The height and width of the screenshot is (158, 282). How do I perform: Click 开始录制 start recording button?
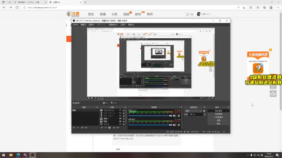(x=218, y=114)
